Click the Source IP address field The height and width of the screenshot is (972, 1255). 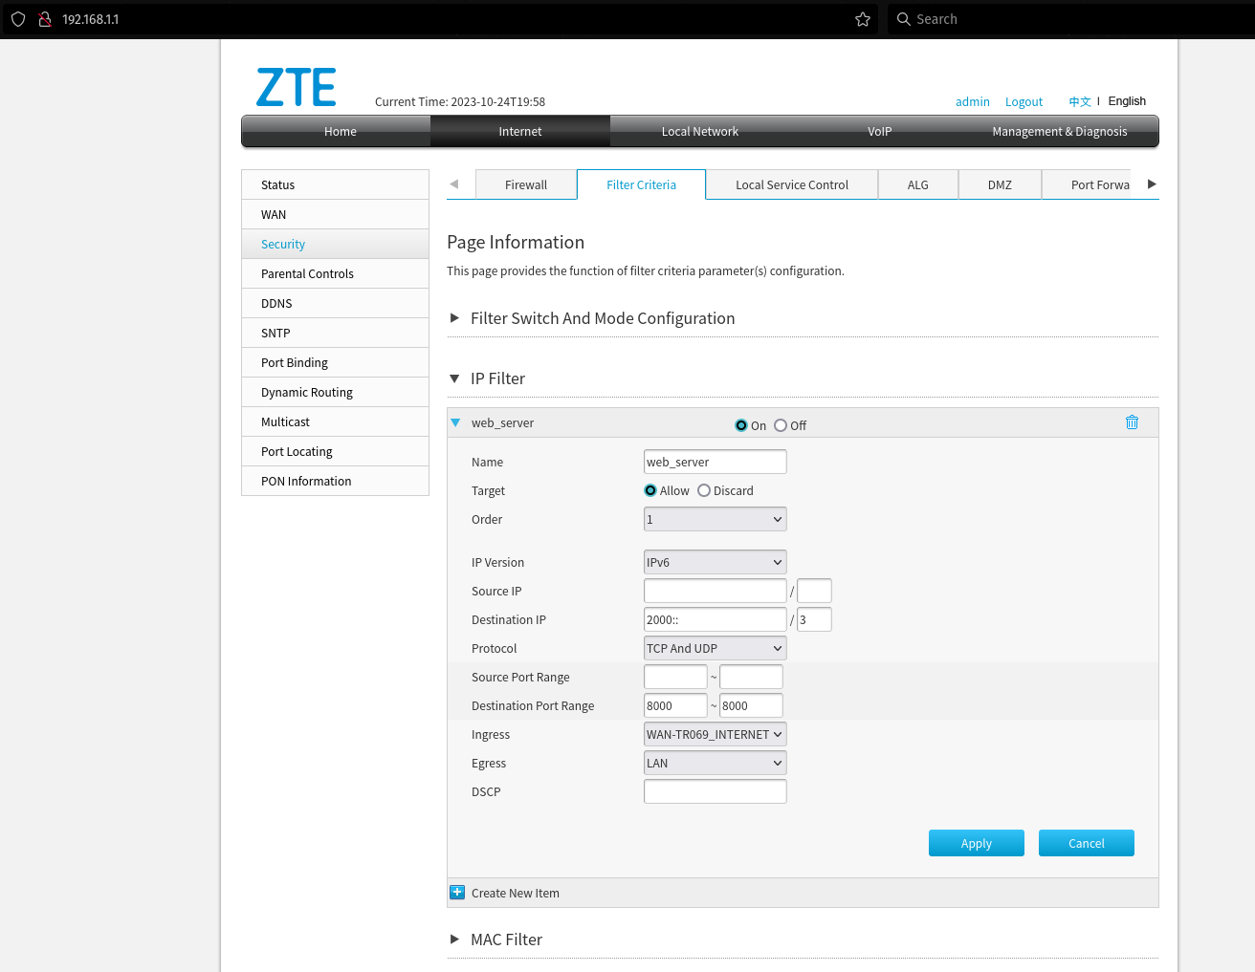[x=716, y=591]
